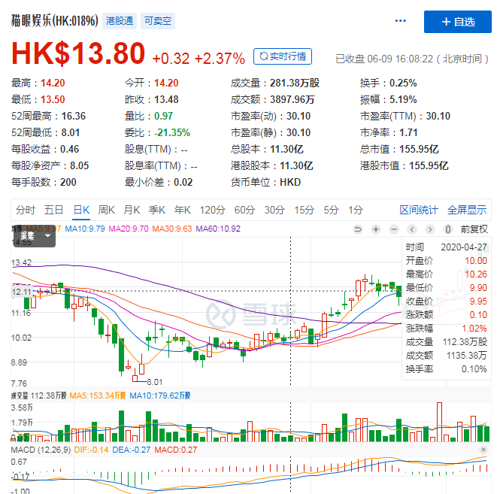Click the 可卖空 short-selling tag
Screen dimensions: 500x494
tap(159, 21)
